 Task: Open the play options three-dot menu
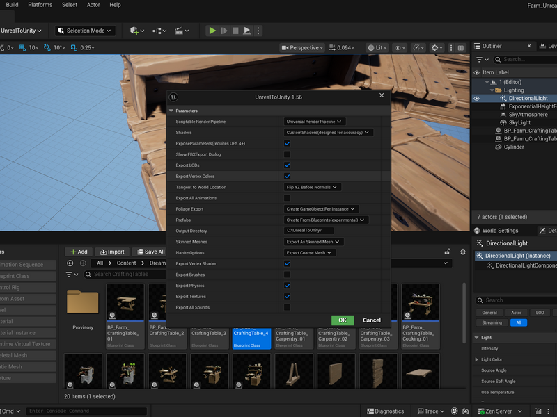click(x=258, y=31)
